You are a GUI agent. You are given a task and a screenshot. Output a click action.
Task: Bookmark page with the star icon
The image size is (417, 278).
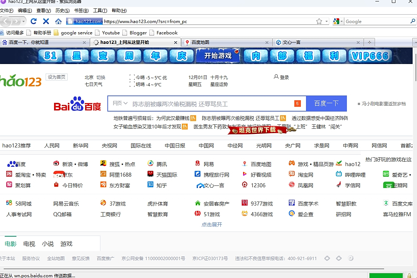click(319, 21)
